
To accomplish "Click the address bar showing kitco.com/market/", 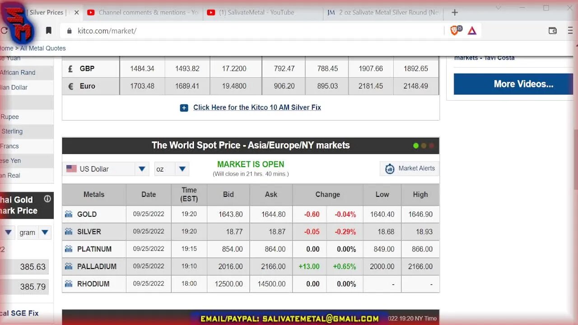I will point(253,31).
